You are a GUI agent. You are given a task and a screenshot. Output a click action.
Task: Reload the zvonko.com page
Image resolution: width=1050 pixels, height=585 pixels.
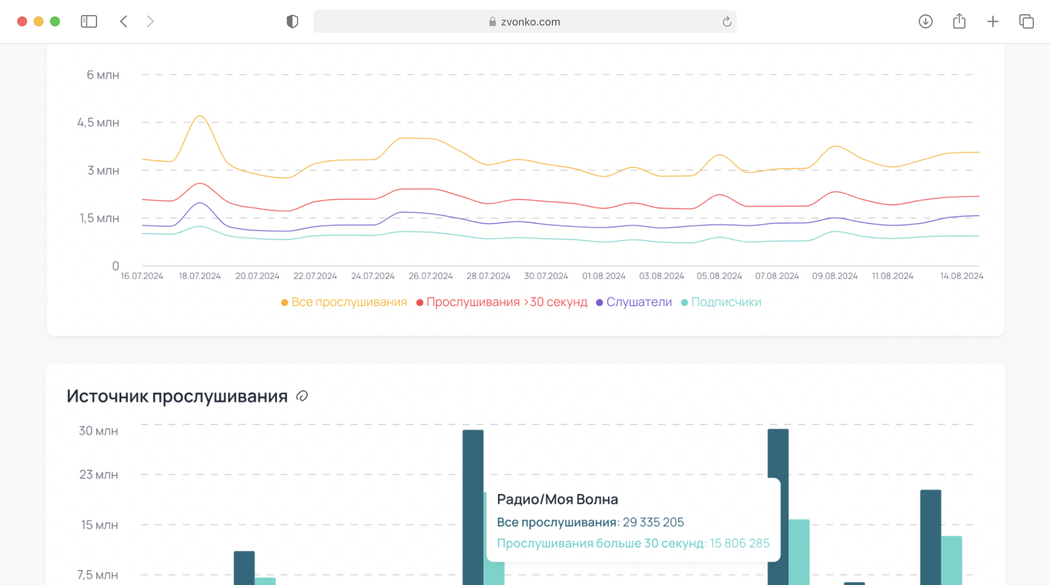[x=727, y=22]
